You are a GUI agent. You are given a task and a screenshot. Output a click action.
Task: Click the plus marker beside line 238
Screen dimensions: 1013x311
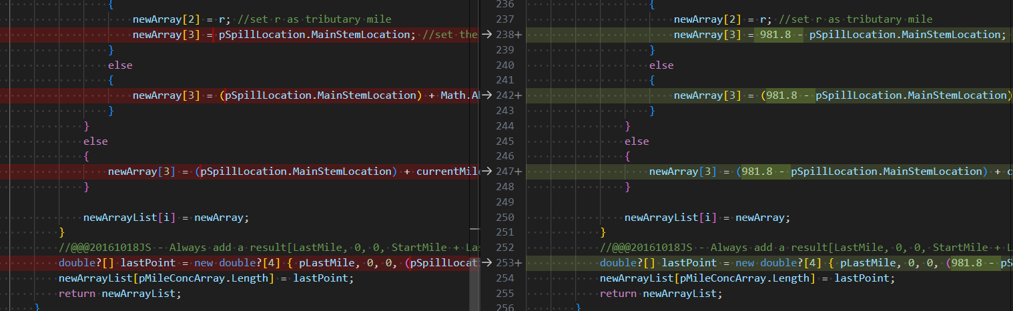(517, 35)
